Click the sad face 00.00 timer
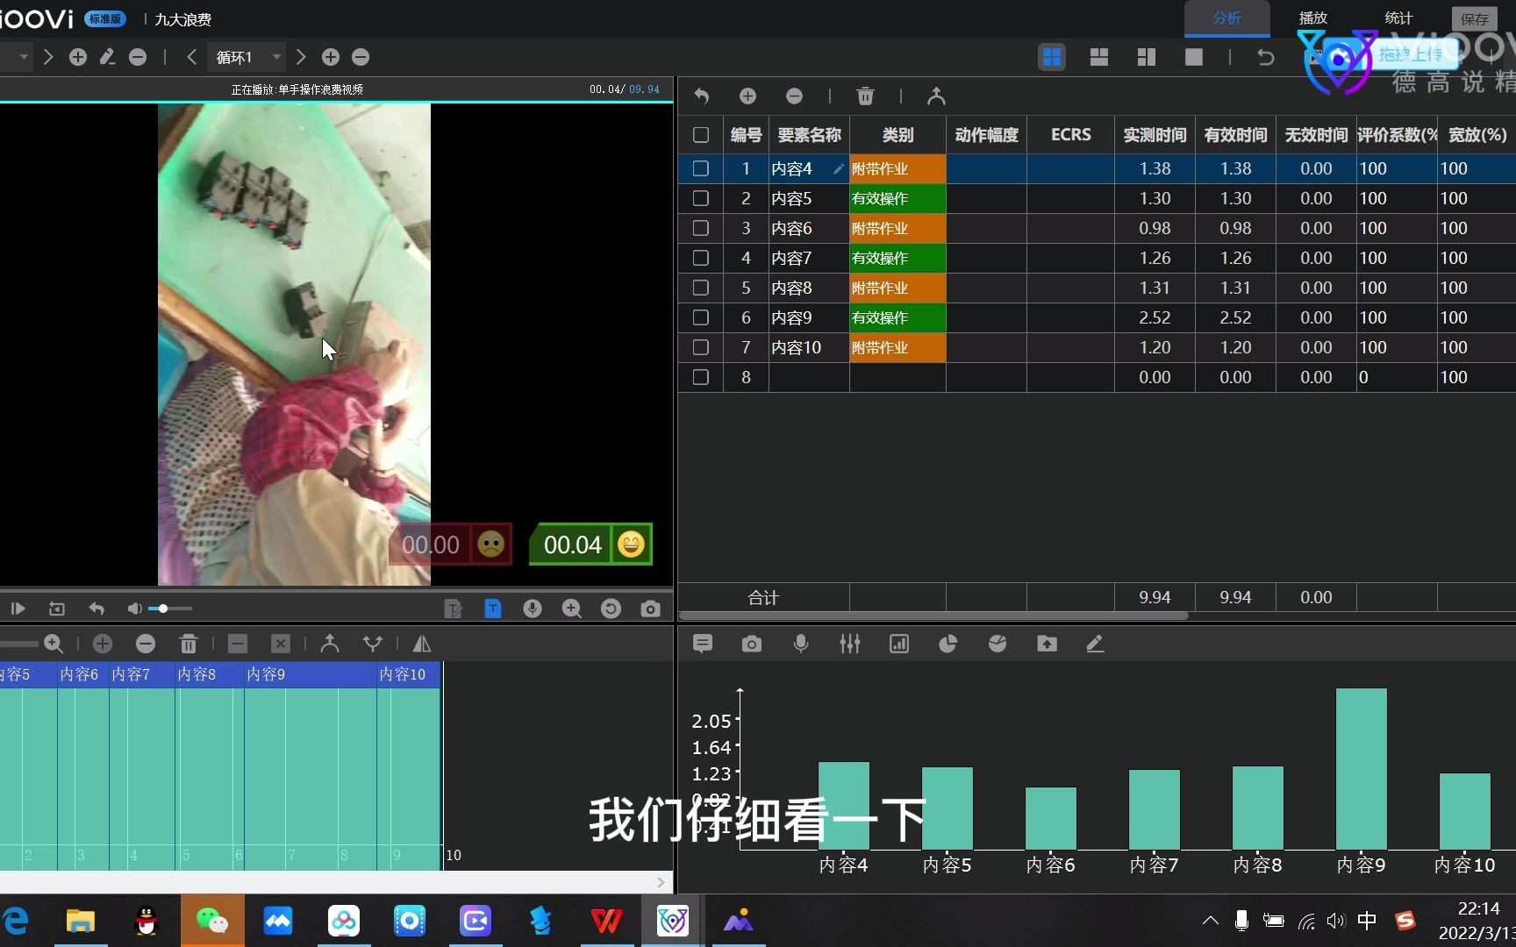The width and height of the screenshot is (1516, 947). pyautogui.click(x=450, y=545)
